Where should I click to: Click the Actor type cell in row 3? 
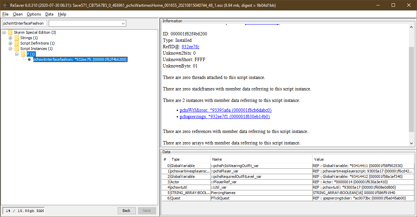[x=190, y=182]
